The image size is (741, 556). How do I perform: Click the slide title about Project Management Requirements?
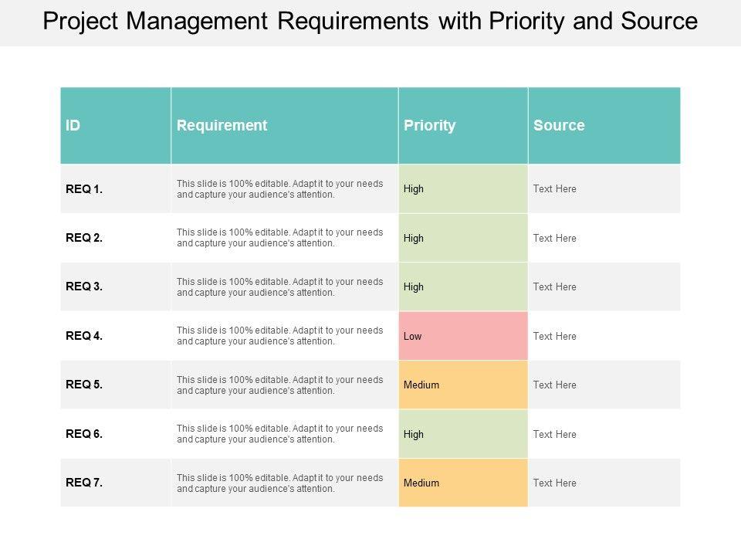(370, 22)
